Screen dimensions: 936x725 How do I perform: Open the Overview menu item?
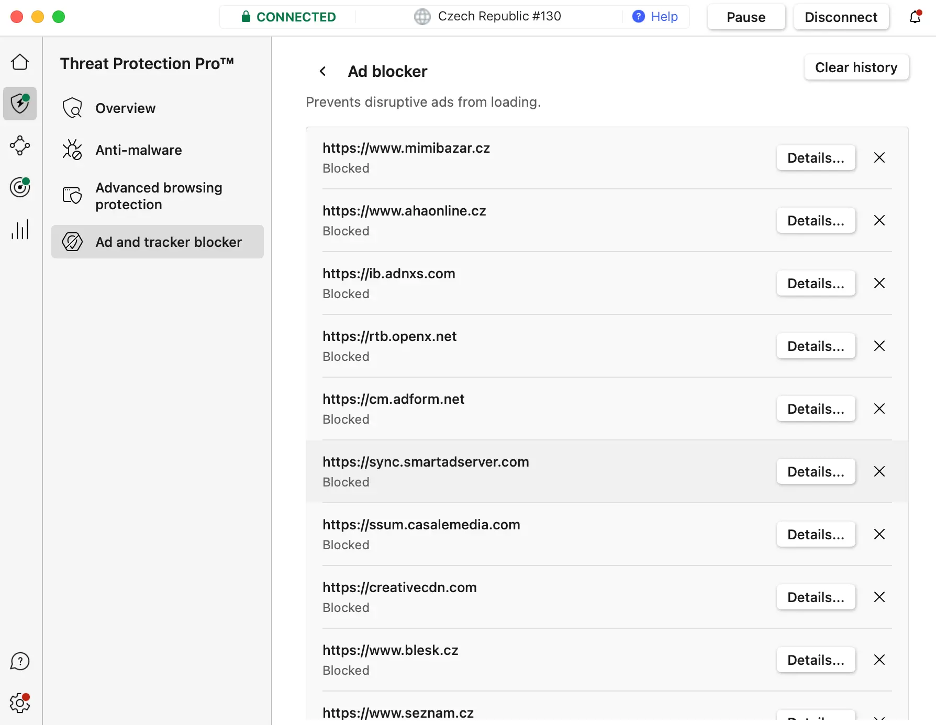click(x=126, y=108)
